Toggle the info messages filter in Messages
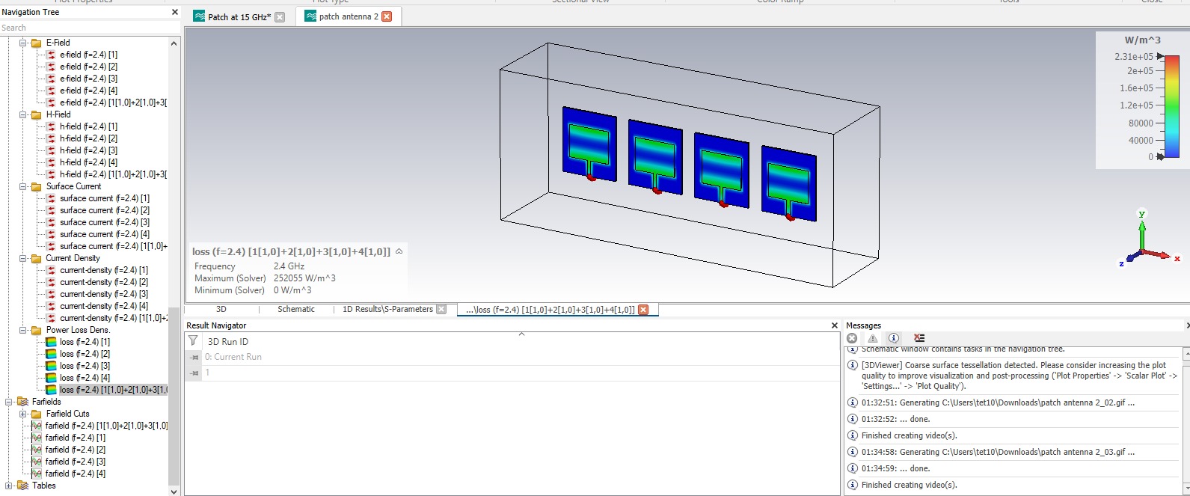 click(x=893, y=338)
